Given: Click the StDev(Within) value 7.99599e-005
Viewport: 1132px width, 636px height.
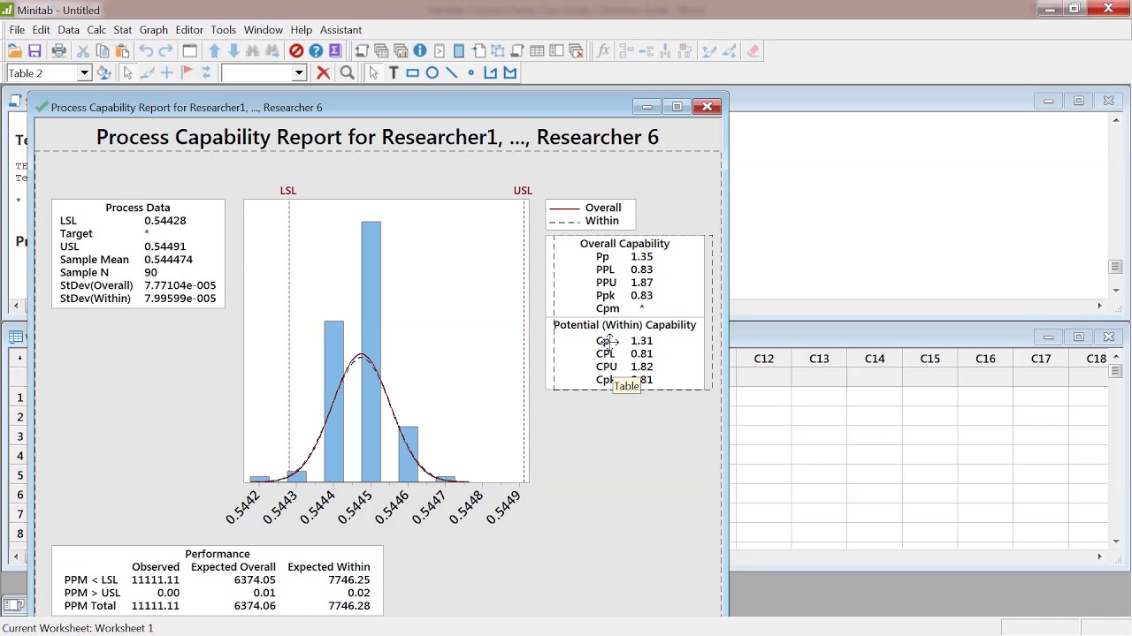Looking at the screenshot, I should tap(180, 299).
